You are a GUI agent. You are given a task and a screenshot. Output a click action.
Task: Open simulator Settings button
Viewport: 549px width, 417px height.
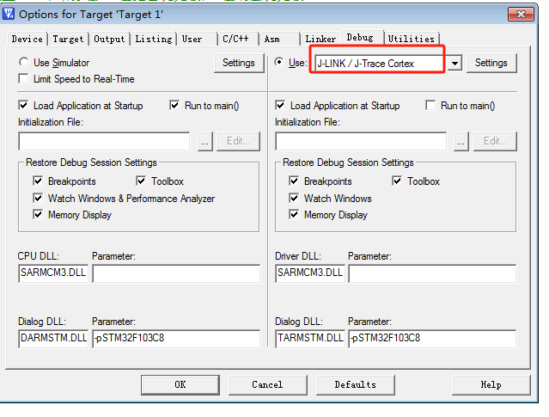point(239,63)
